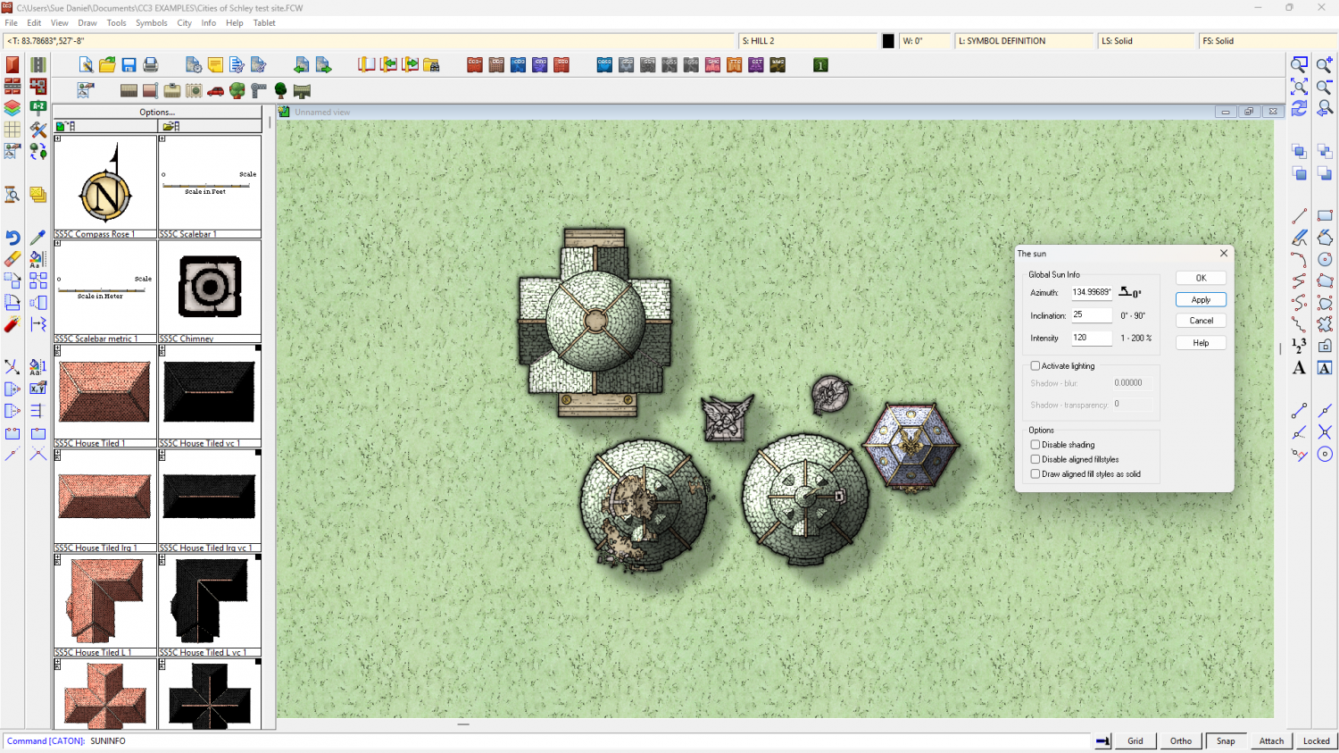The width and height of the screenshot is (1339, 753).
Task: Choose the Text tool letter A icon
Action: tap(1299, 368)
